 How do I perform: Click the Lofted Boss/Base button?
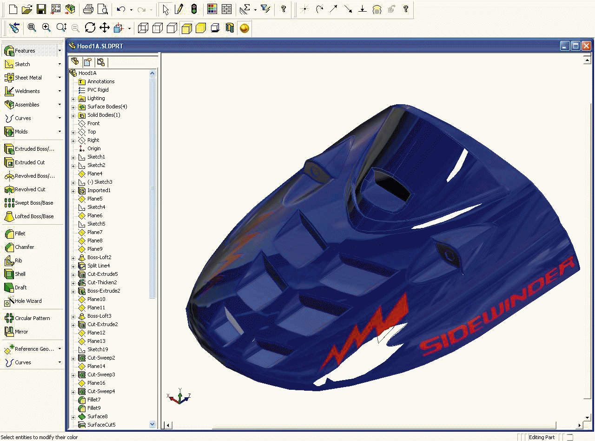29,216
